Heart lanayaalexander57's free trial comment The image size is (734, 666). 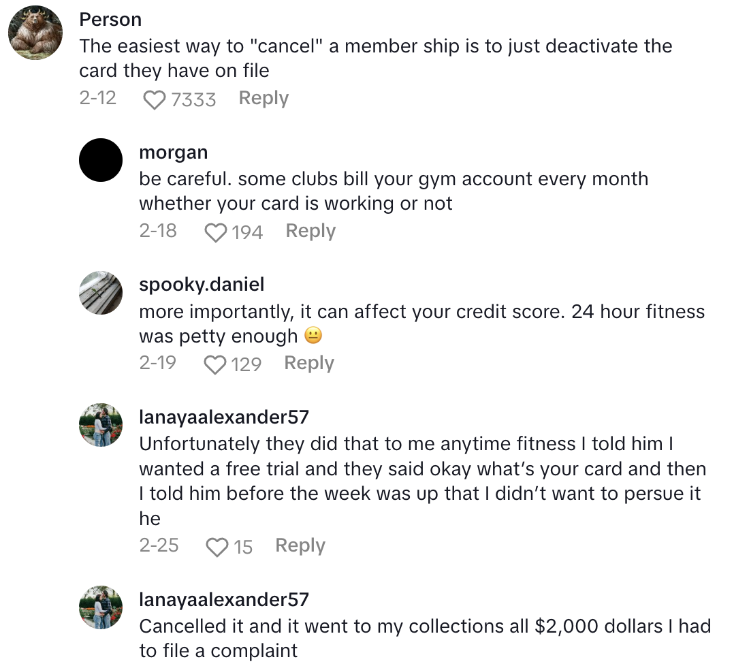click(x=217, y=547)
